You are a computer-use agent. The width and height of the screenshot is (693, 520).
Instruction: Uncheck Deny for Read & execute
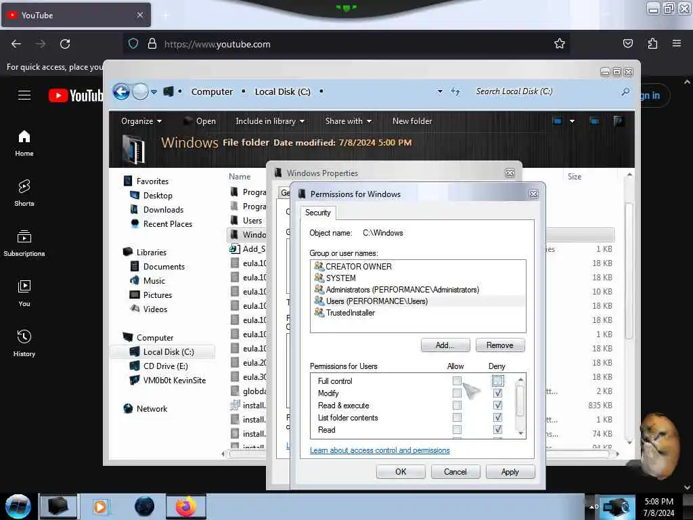(x=497, y=405)
